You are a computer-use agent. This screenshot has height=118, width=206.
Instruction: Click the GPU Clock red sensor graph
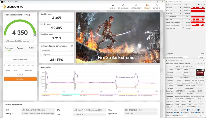(x=198, y=8)
